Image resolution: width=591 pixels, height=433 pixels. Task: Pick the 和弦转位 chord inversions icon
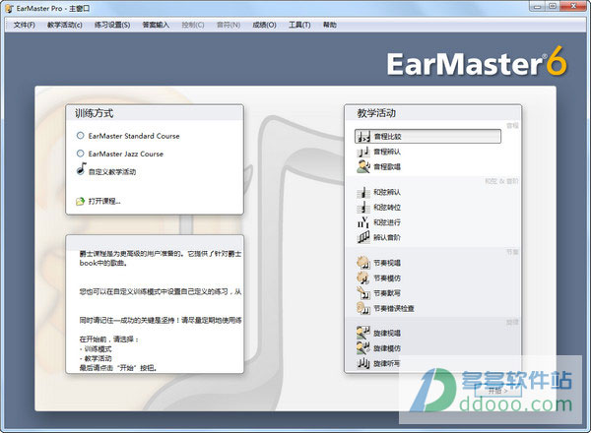click(x=363, y=207)
